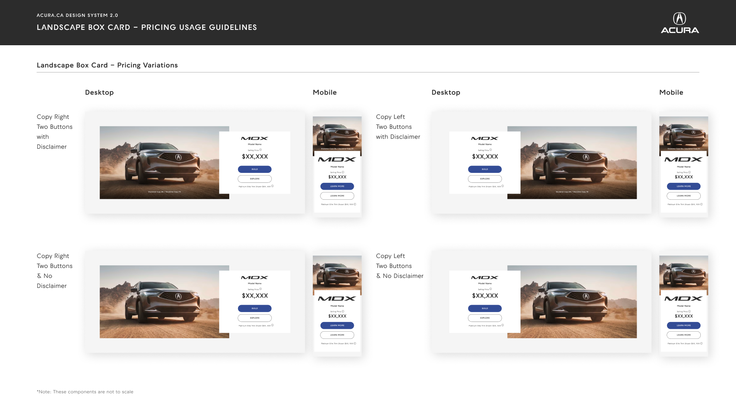This screenshot has width=736, height=414.
Task: Click '*Note: These components are not to scale'
Action: pyautogui.click(x=85, y=392)
